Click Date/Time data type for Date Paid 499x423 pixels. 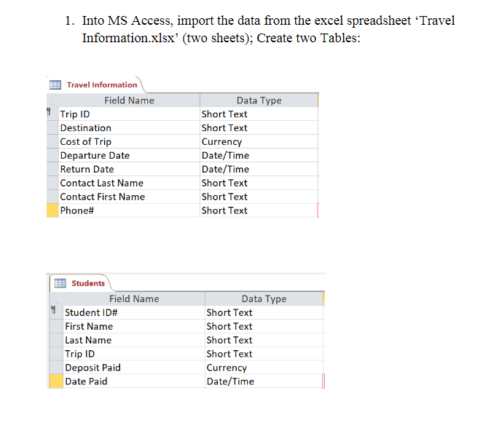click(x=264, y=381)
